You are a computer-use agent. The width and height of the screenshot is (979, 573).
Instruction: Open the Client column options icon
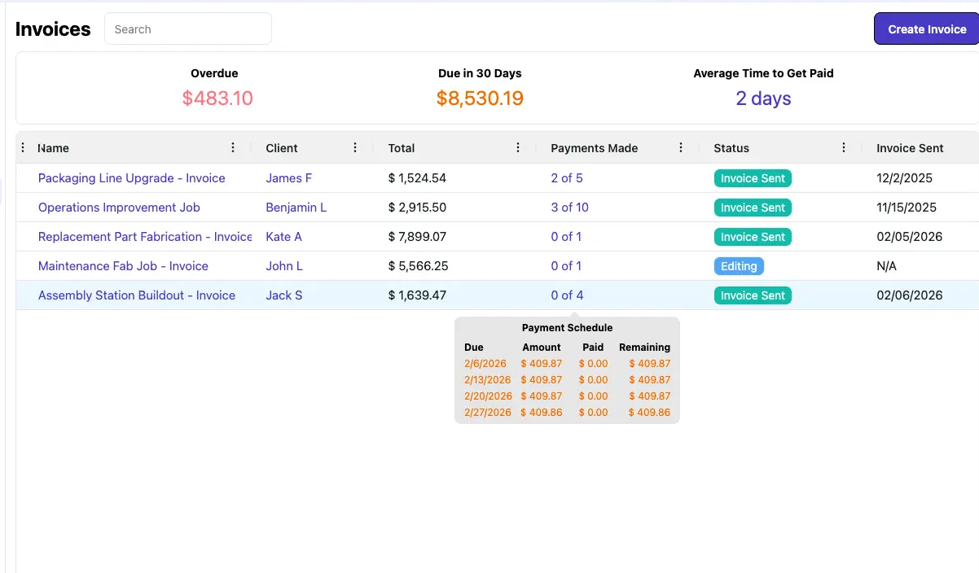(x=355, y=147)
